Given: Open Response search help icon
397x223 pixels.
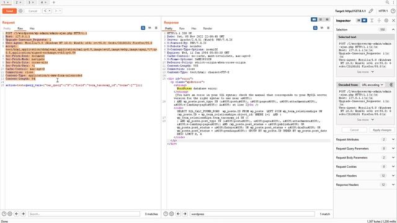Looking at the screenshot, I should tap(166, 214).
